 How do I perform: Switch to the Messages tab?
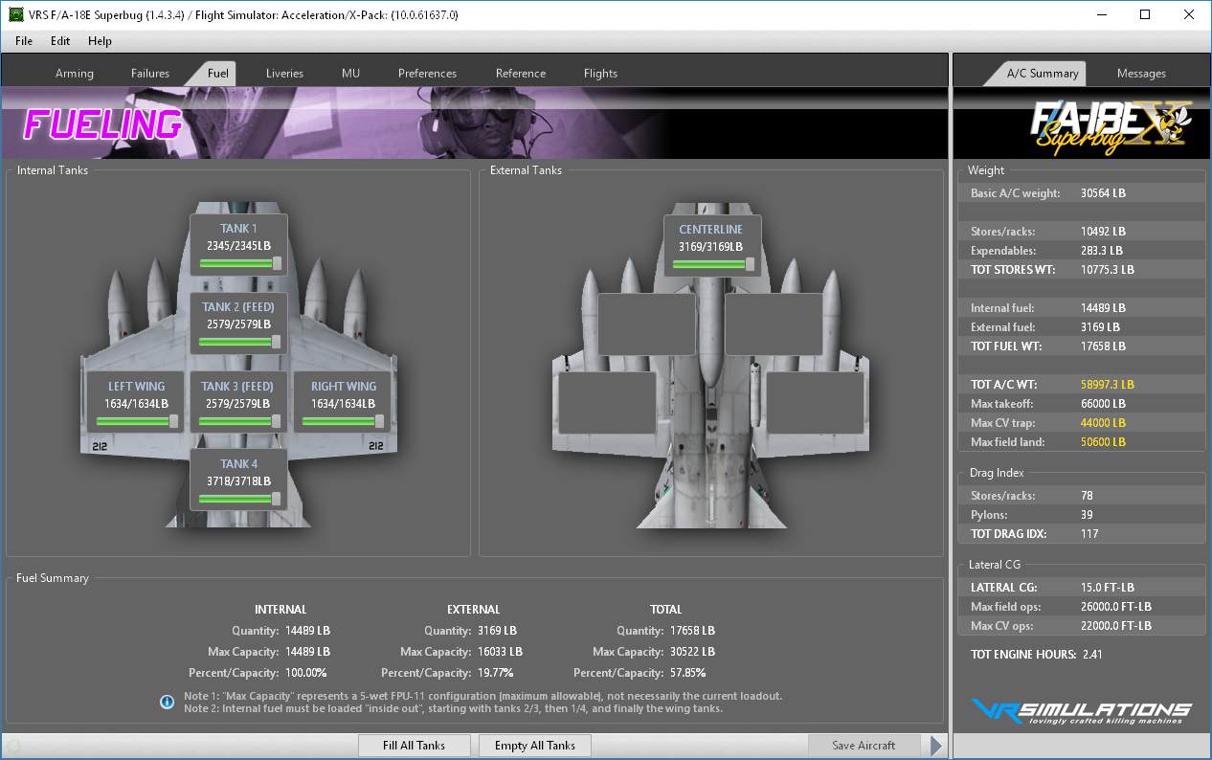pyautogui.click(x=1141, y=74)
